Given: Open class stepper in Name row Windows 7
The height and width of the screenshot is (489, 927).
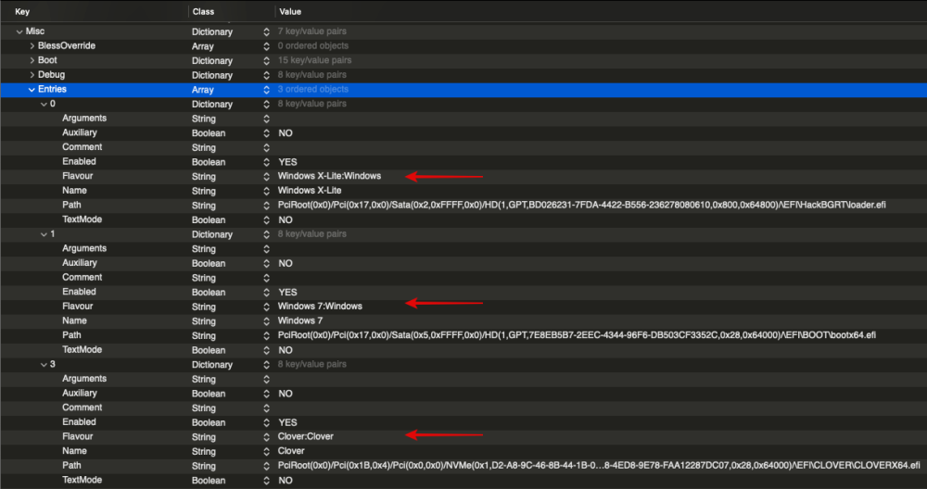Looking at the screenshot, I should (x=267, y=321).
